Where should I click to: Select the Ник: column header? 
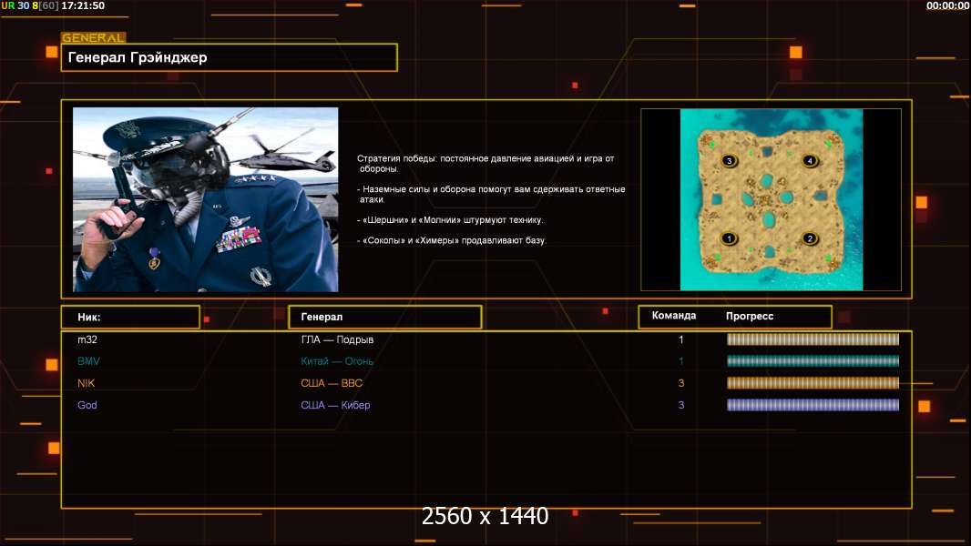coord(129,317)
